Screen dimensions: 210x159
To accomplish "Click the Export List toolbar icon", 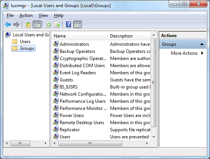I will click(57, 25).
